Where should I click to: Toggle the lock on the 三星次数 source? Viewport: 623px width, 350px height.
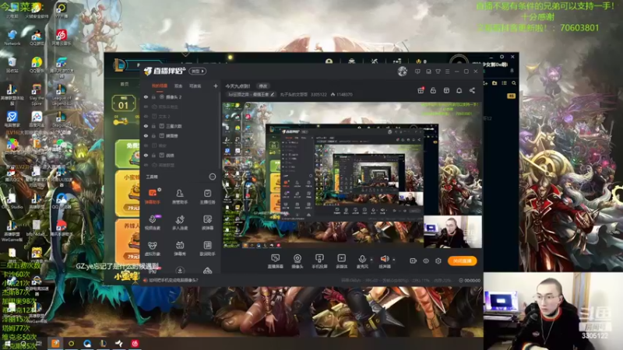[x=153, y=126]
